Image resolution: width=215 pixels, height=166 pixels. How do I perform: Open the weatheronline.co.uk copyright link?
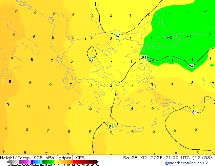click(x=186, y=163)
